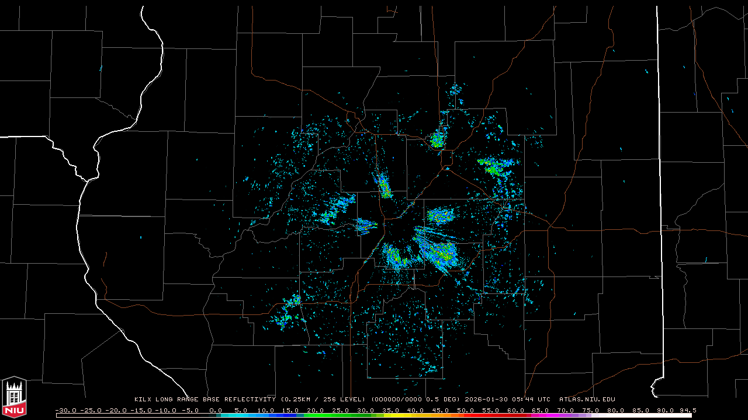Click the -30.0 scale label
748x420 pixels.
pos(66,410)
